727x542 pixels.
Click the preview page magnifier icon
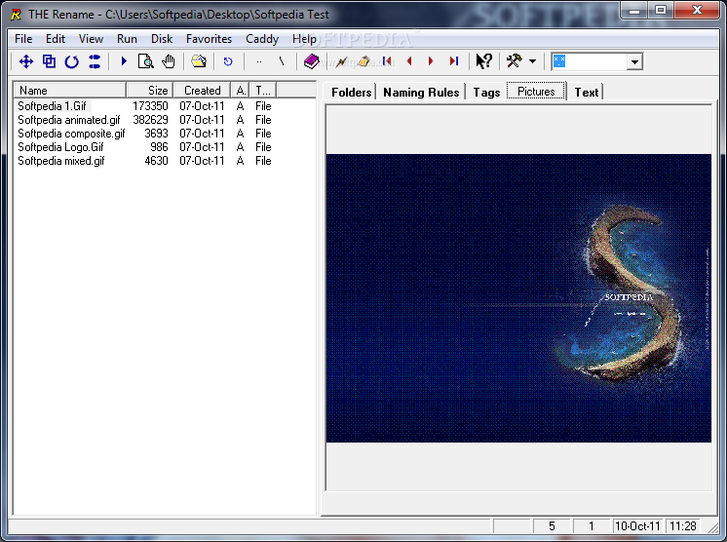coord(145,61)
